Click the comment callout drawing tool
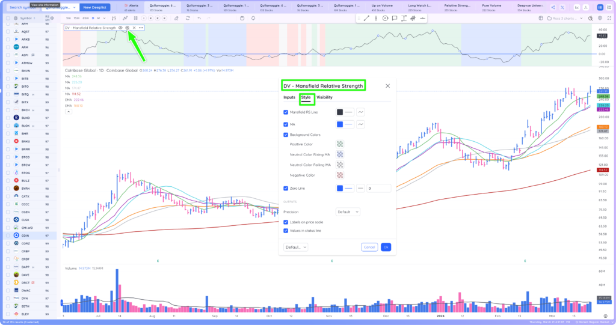This screenshot has height=325, width=616. point(395,18)
